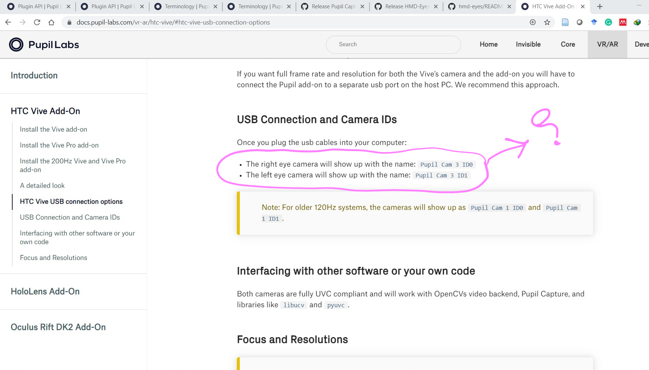
Task: Click the Interfacing with other software heading
Action: pyautogui.click(x=356, y=271)
